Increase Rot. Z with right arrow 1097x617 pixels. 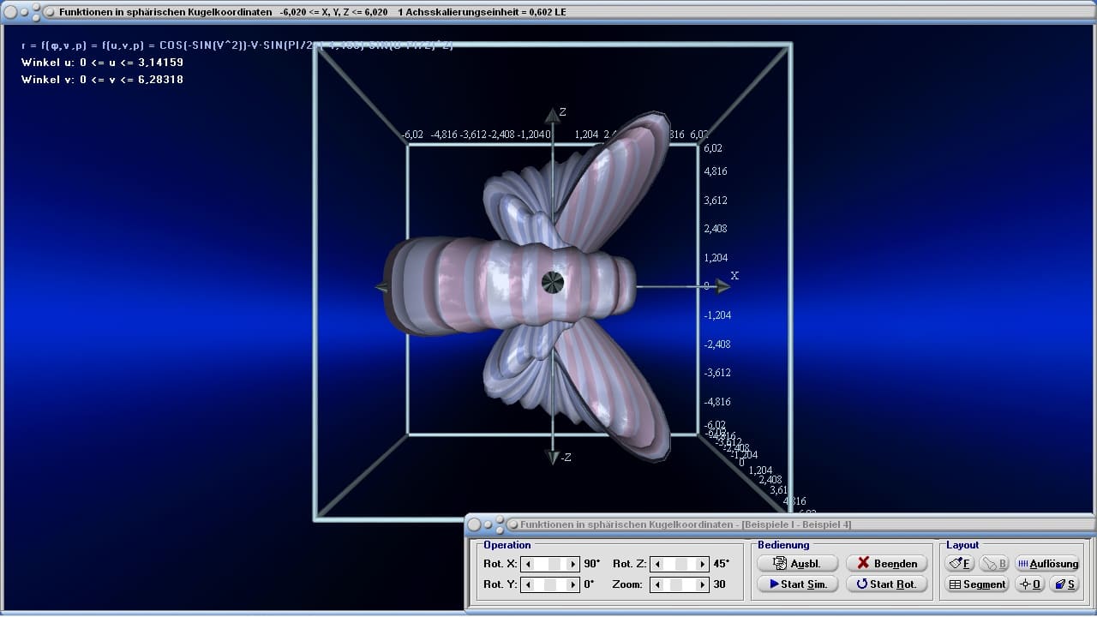tap(703, 564)
